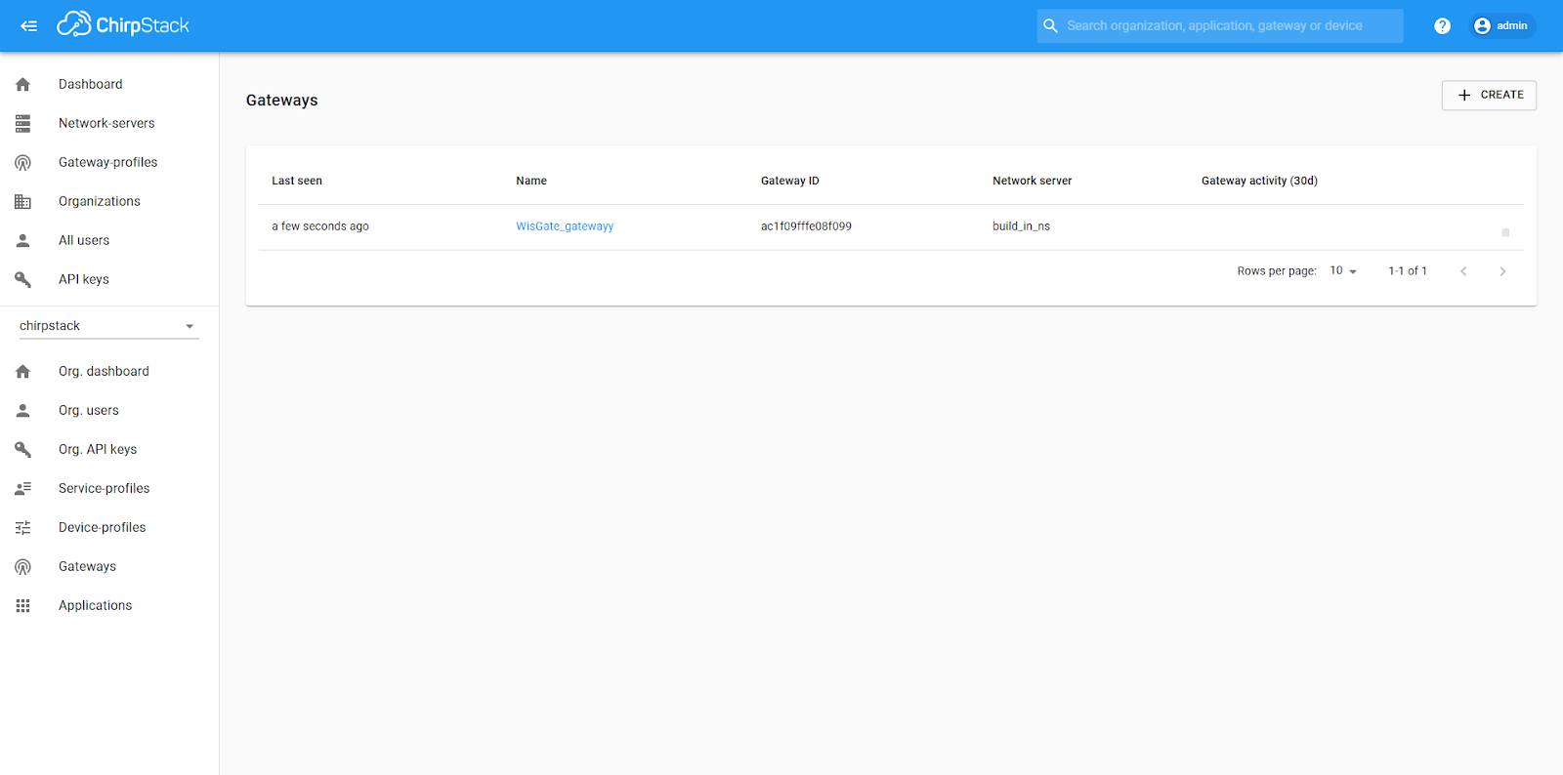Click the API keys key icon

(23, 280)
